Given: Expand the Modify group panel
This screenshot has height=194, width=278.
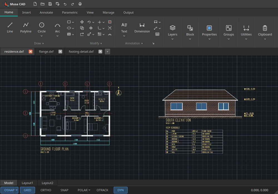Looking at the screenshot, I should tap(96, 43).
